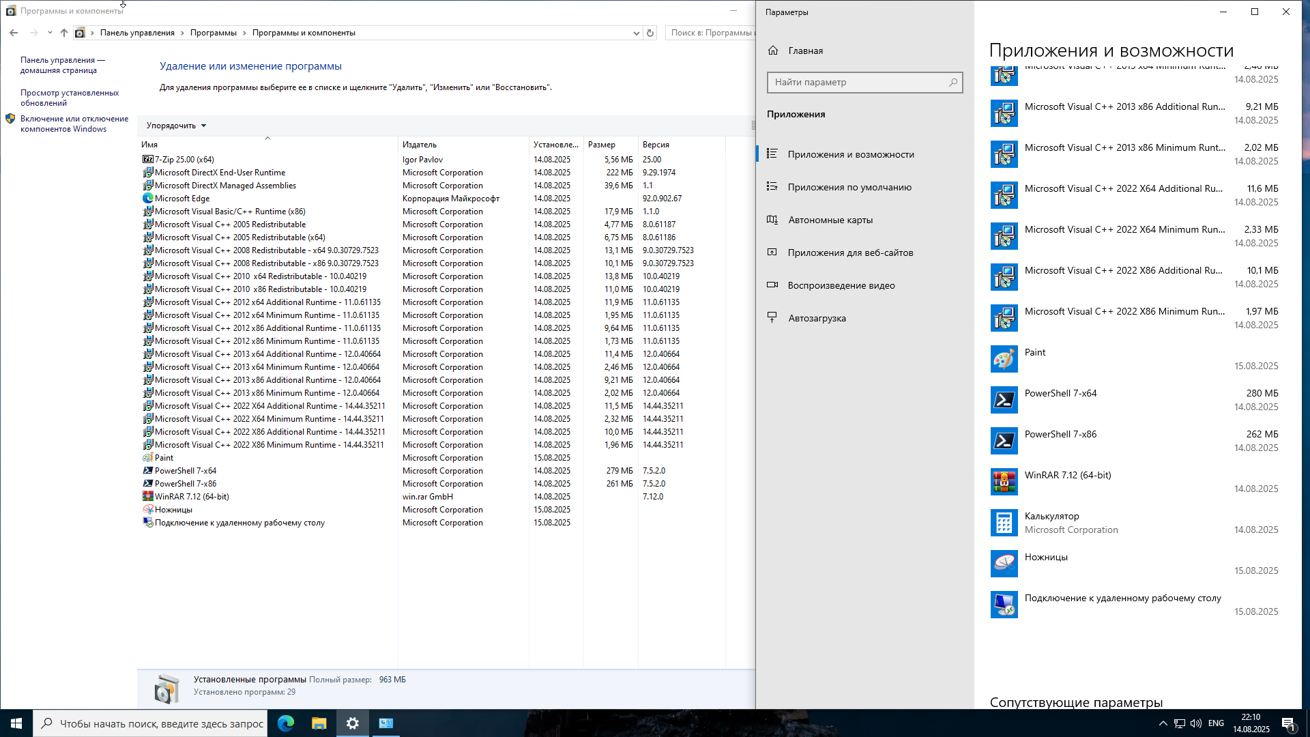Viewport: 1310px width, 737px height.
Task: Sort programs by the Установлено column
Action: (x=556, y=144)
